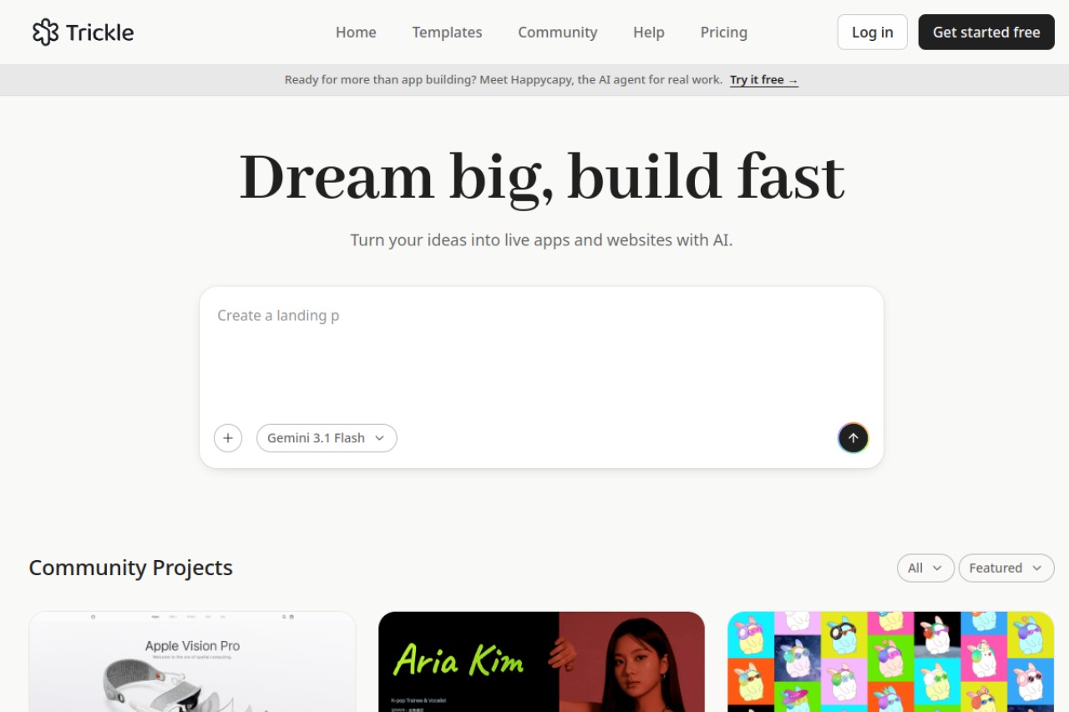Click the Log in button
1069x712 pixels.
click(872, 33)
